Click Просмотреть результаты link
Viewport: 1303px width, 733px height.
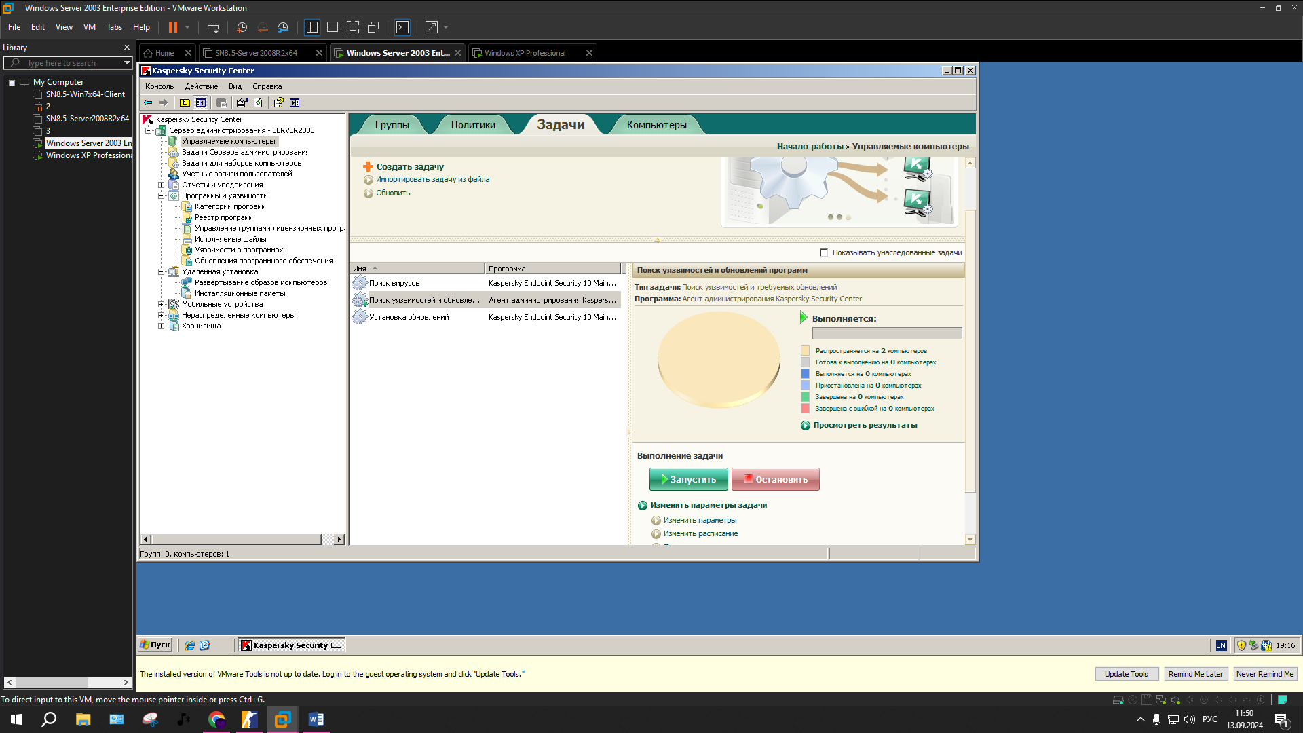(x=865, y=425)
